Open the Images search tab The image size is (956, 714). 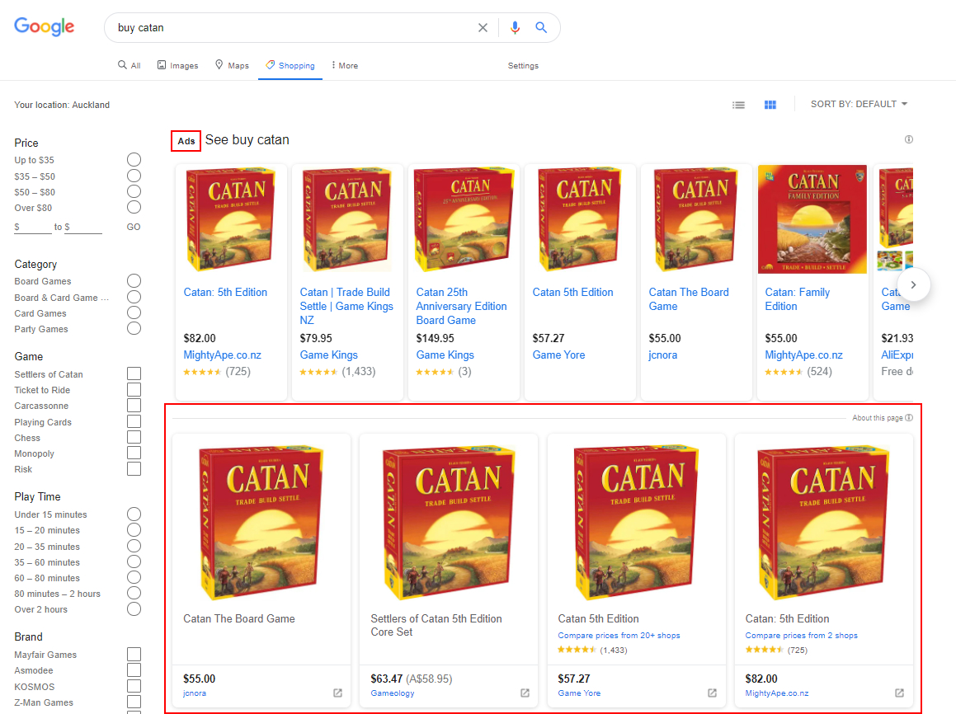click(x=177, y=65)
